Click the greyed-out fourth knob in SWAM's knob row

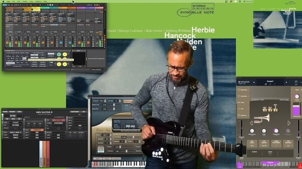coord(288,131)
